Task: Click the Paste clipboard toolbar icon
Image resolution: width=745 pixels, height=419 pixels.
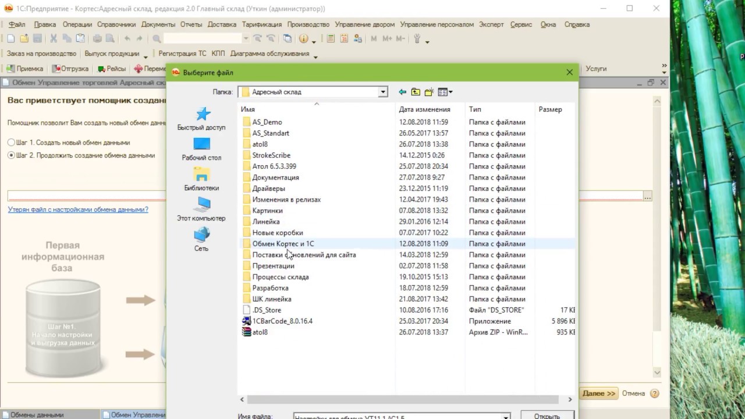Action: pyautogui.click(x=80, y=39)
